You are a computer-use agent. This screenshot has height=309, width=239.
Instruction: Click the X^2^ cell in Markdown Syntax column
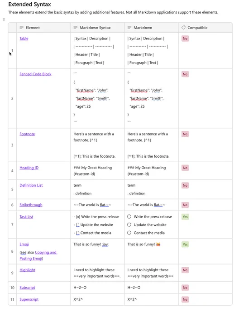point(97,299)
